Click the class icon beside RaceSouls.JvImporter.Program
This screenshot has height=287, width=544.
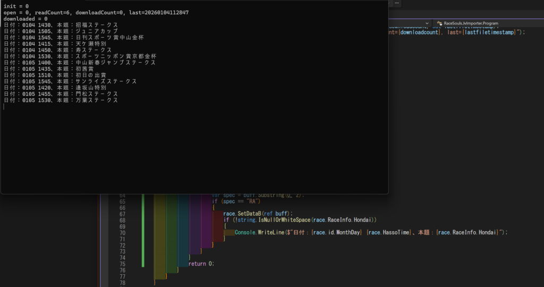point(439,23)
